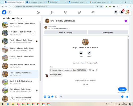Open browser tab search dropdown arrow
The image size is (133, 106).
[2, 2]
